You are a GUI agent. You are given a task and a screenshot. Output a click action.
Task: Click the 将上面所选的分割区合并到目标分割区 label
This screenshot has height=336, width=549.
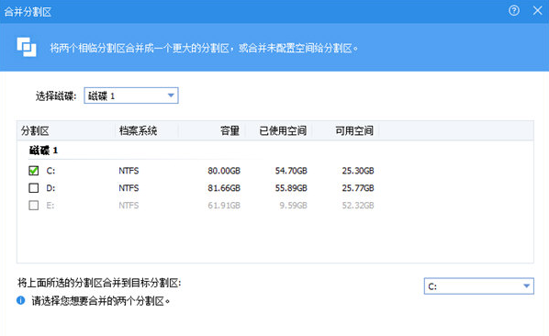99,283
